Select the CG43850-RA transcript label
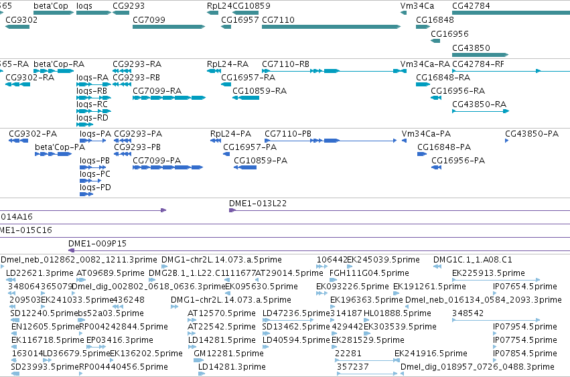This screenshot has height=377, width=570. [x=479, y=104]
